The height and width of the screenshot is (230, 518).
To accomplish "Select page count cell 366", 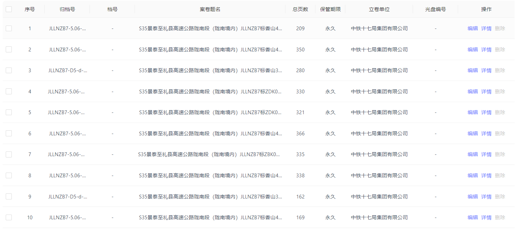I will (x=300, y=134).
